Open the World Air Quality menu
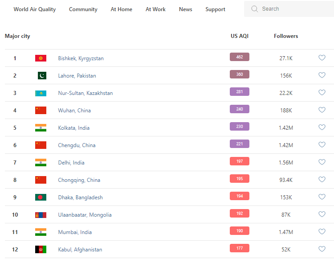This screenshot has height=259, width=334. pos(35,9)
